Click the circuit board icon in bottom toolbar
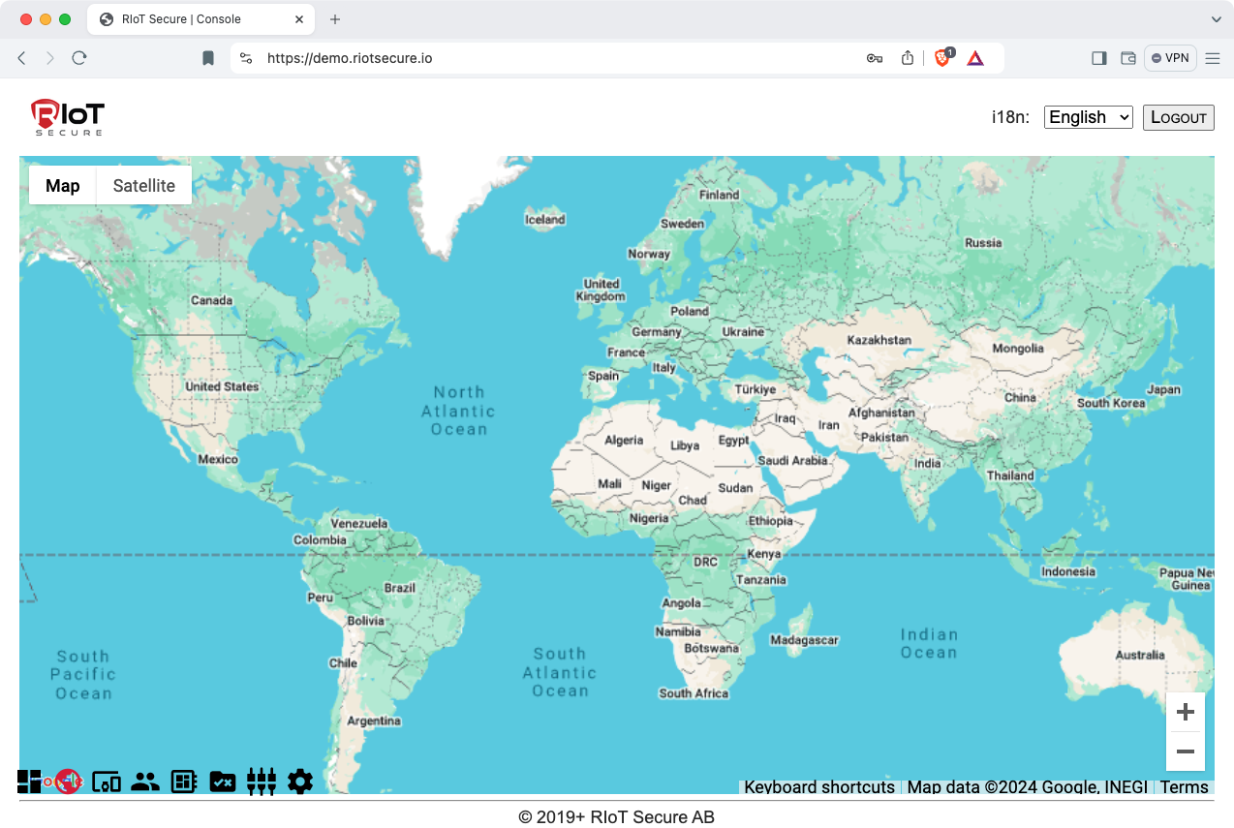Screen dimensions: 1234x828 pyautogui.click(x=184, y=782)
